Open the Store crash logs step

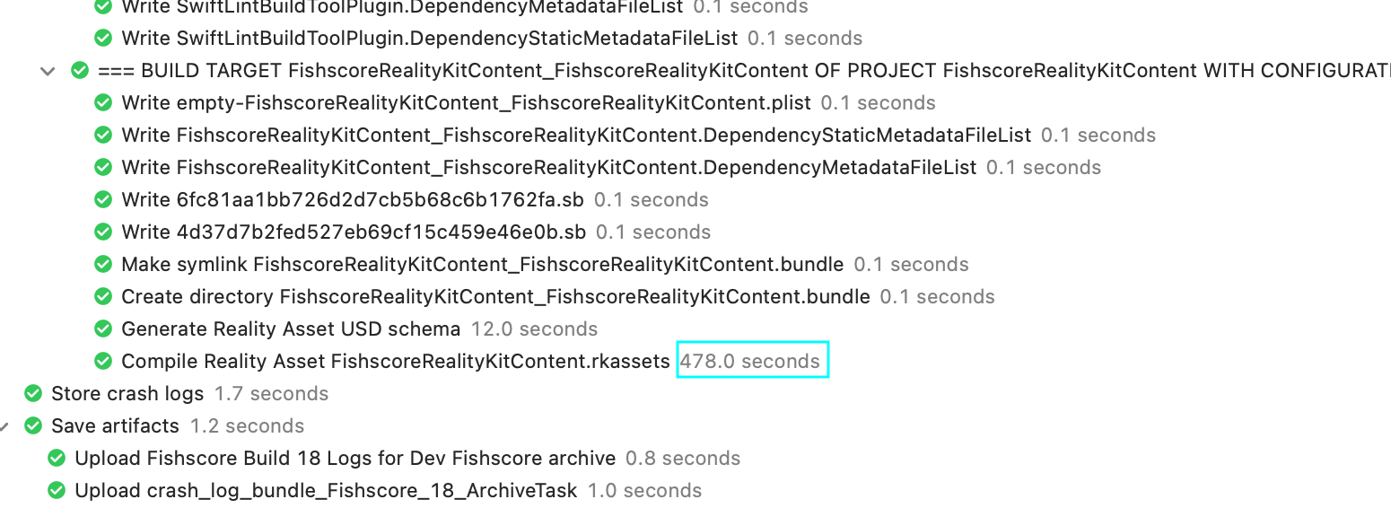pos(127,393)
